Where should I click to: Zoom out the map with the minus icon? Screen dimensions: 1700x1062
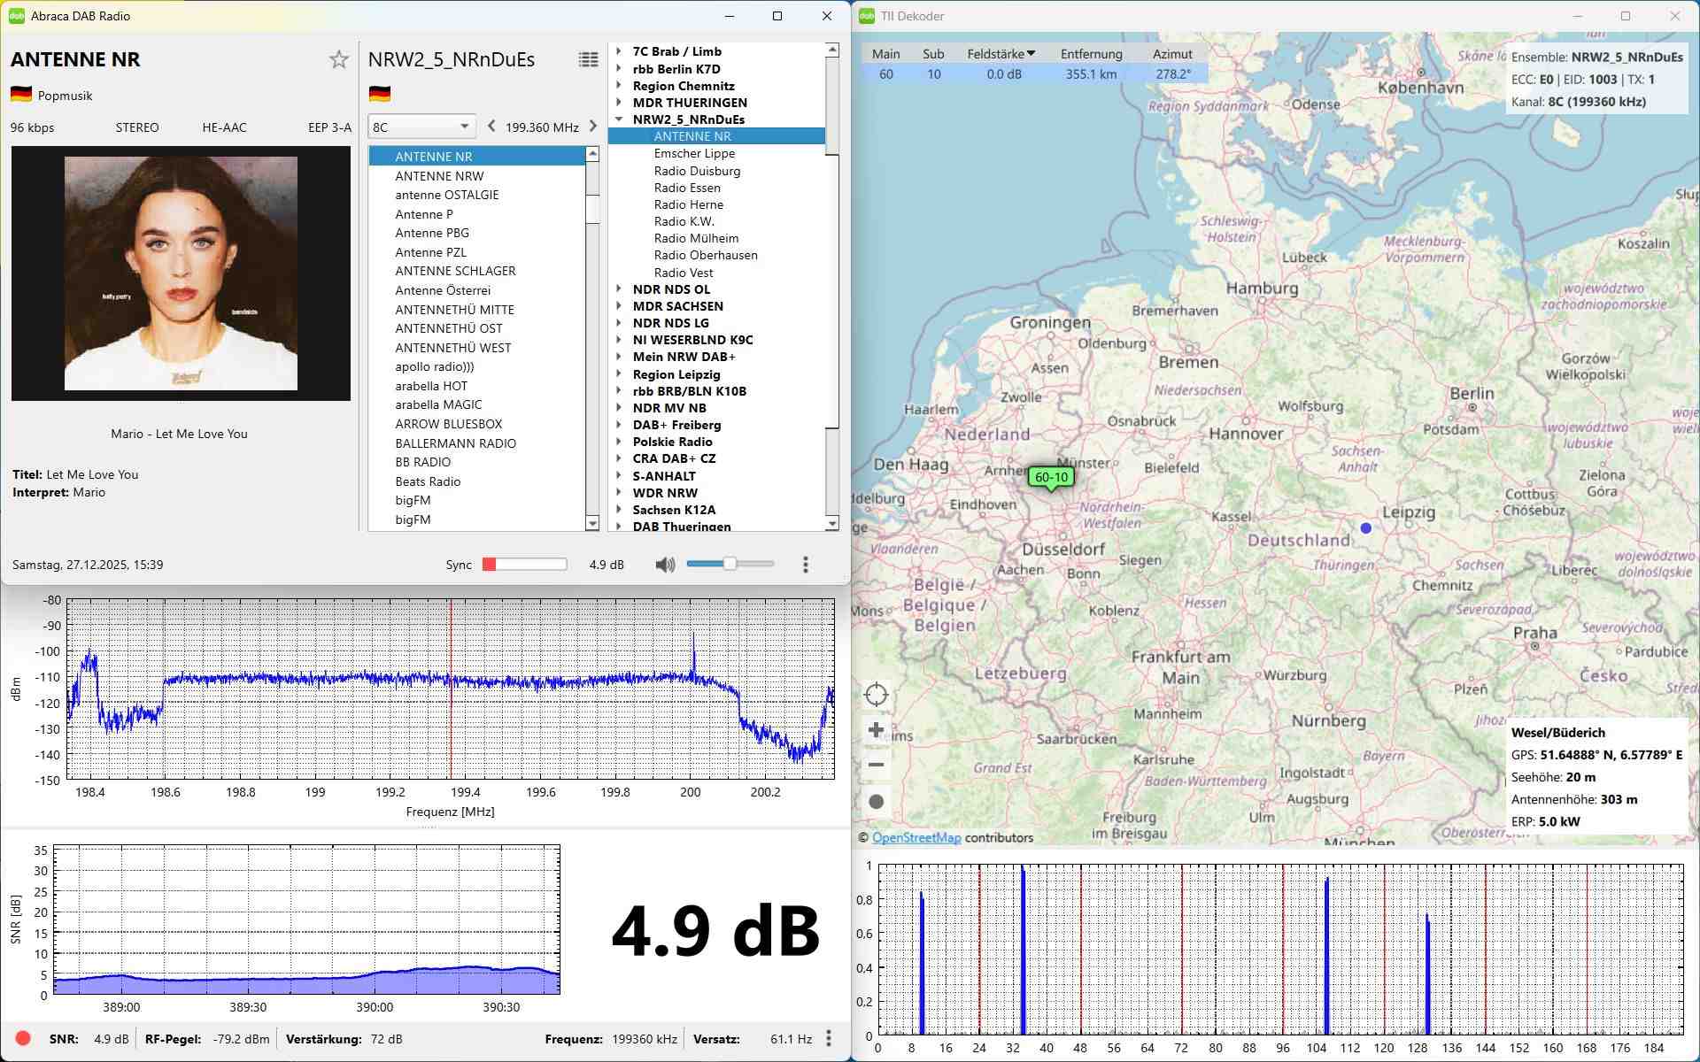click(x=876, y=765)
